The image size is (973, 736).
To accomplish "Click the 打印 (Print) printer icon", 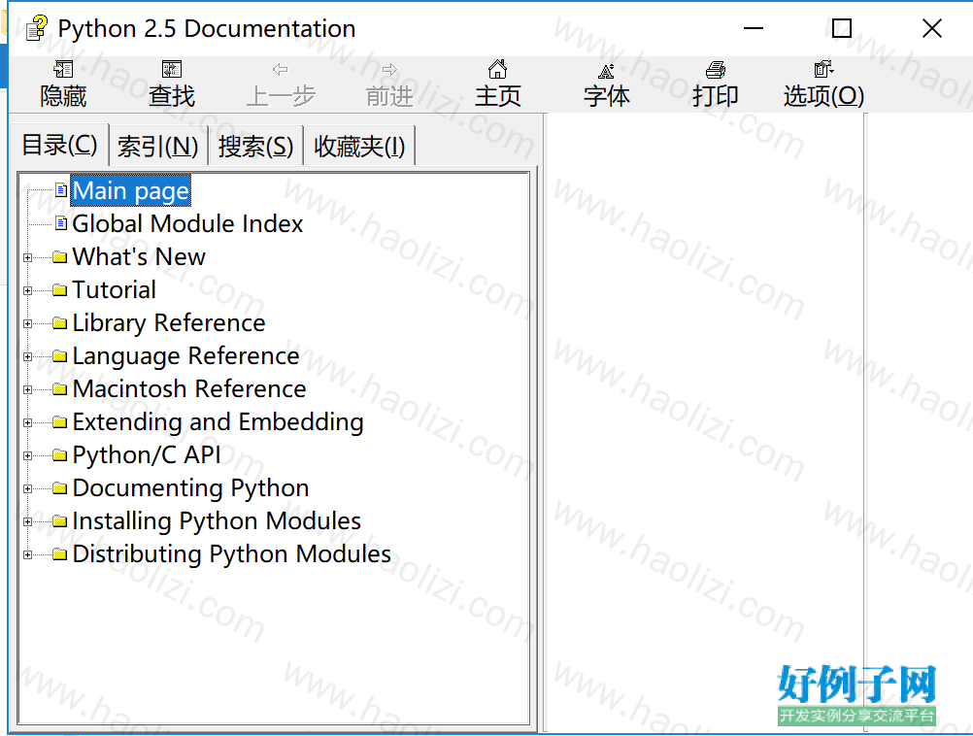I will point(716,70).
